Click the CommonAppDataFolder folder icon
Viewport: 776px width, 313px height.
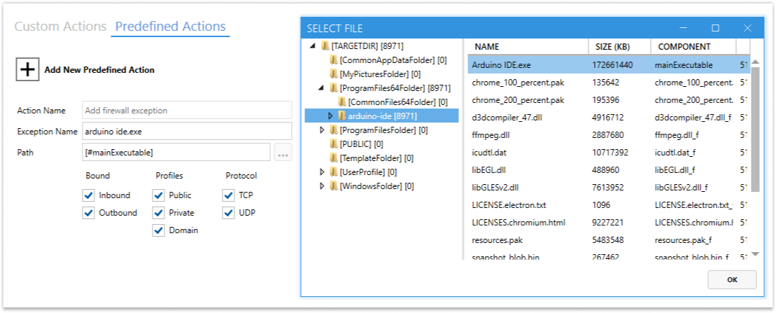[x=334, y=60]
